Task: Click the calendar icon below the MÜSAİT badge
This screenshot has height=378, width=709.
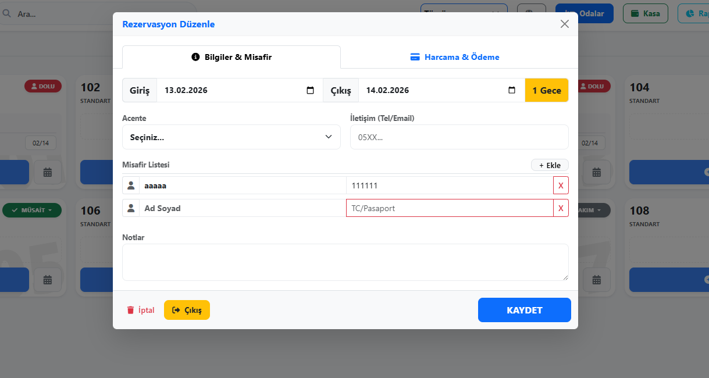Action: pos(48,280)
